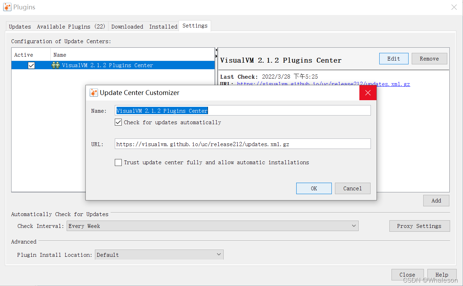Click the Name input field in the customizer
Screen dimensions: 463x286
pyautogui.click(x=242, y=111)
